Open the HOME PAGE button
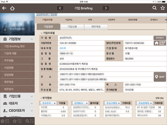 (160, 43)
